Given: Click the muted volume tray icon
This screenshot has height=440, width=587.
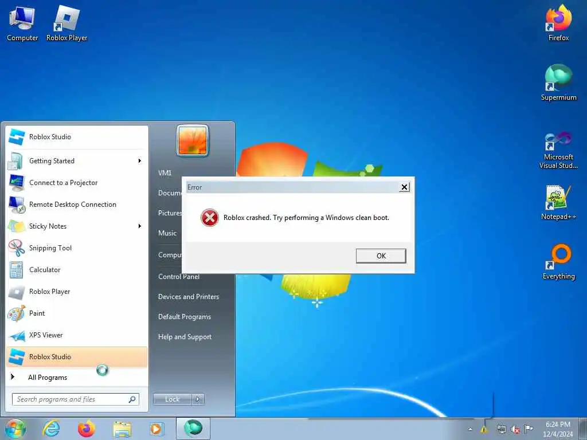Looking at the screenshot, I should pyautogui.click(x=515, y=430).
